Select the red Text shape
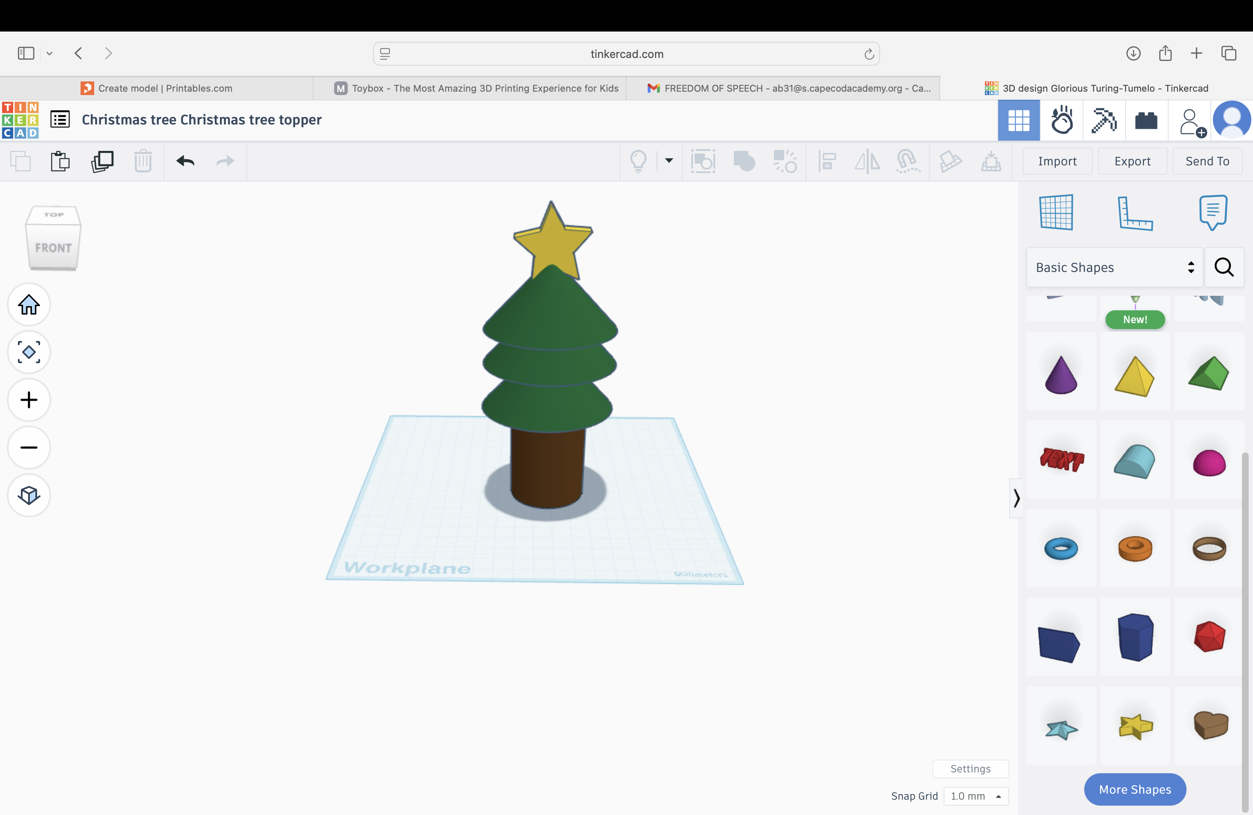 point(1061,459)
